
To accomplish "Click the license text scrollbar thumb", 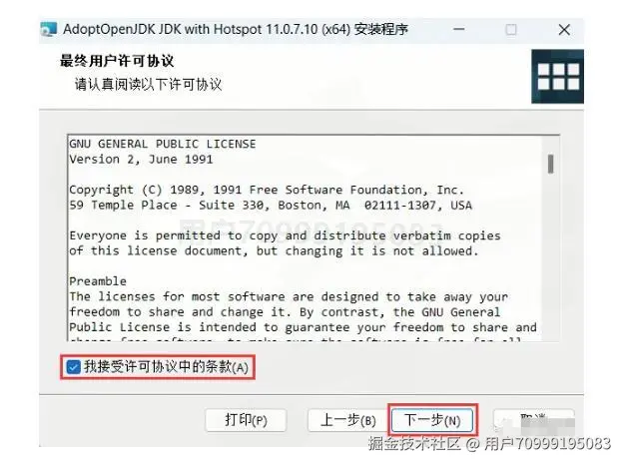I will (x=550, y=164).
